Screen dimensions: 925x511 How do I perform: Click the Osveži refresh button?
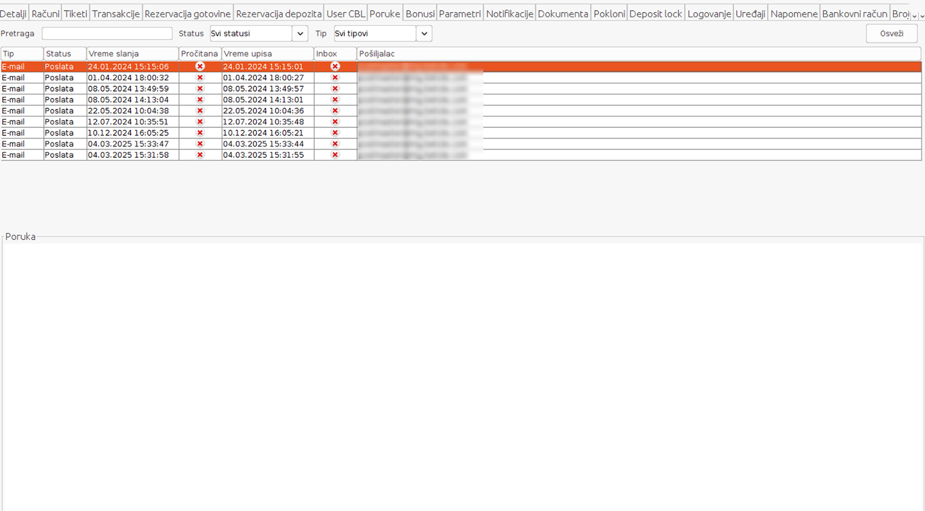point(891,33)
